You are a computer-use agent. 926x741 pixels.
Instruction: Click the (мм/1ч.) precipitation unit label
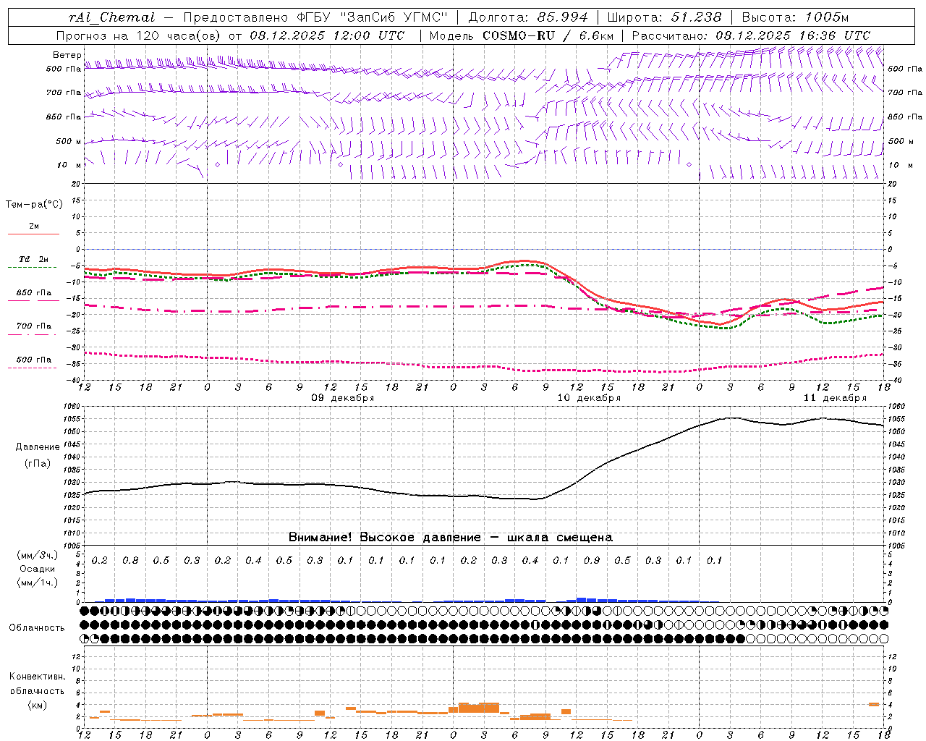tap(37, 583)
